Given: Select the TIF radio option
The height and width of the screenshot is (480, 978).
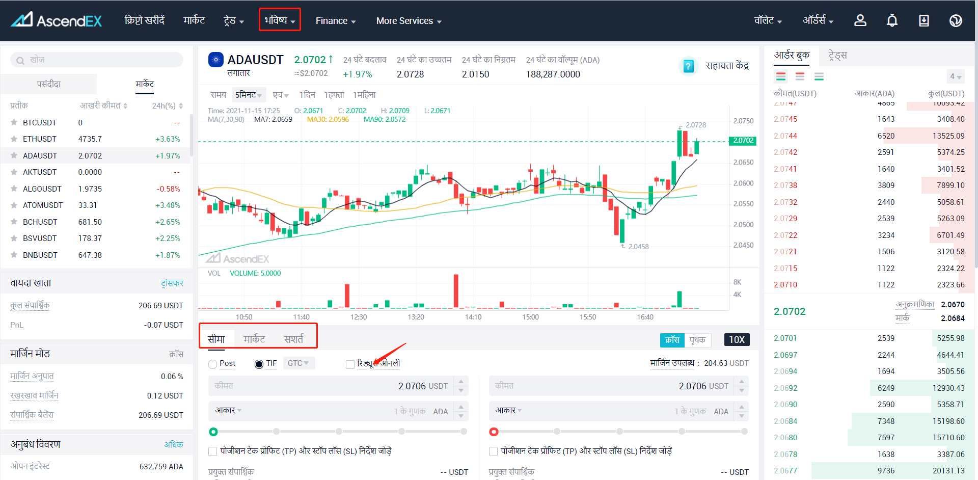Looking at the screenshot, I should [259, 364].
